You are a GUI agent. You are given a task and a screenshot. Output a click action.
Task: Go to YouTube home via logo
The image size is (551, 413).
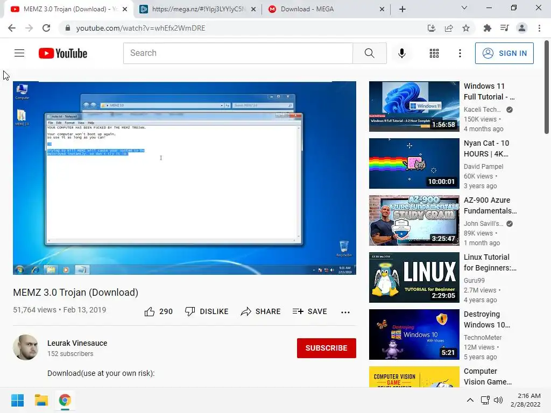[x=63, y=53]
